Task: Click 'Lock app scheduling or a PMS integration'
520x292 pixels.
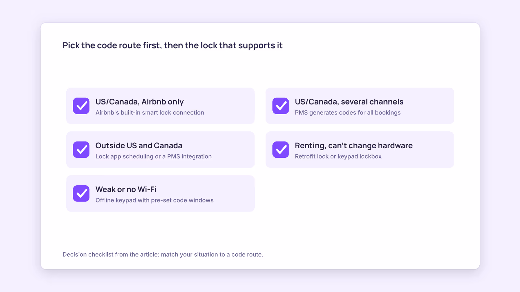Action: [x=153, y=156]
